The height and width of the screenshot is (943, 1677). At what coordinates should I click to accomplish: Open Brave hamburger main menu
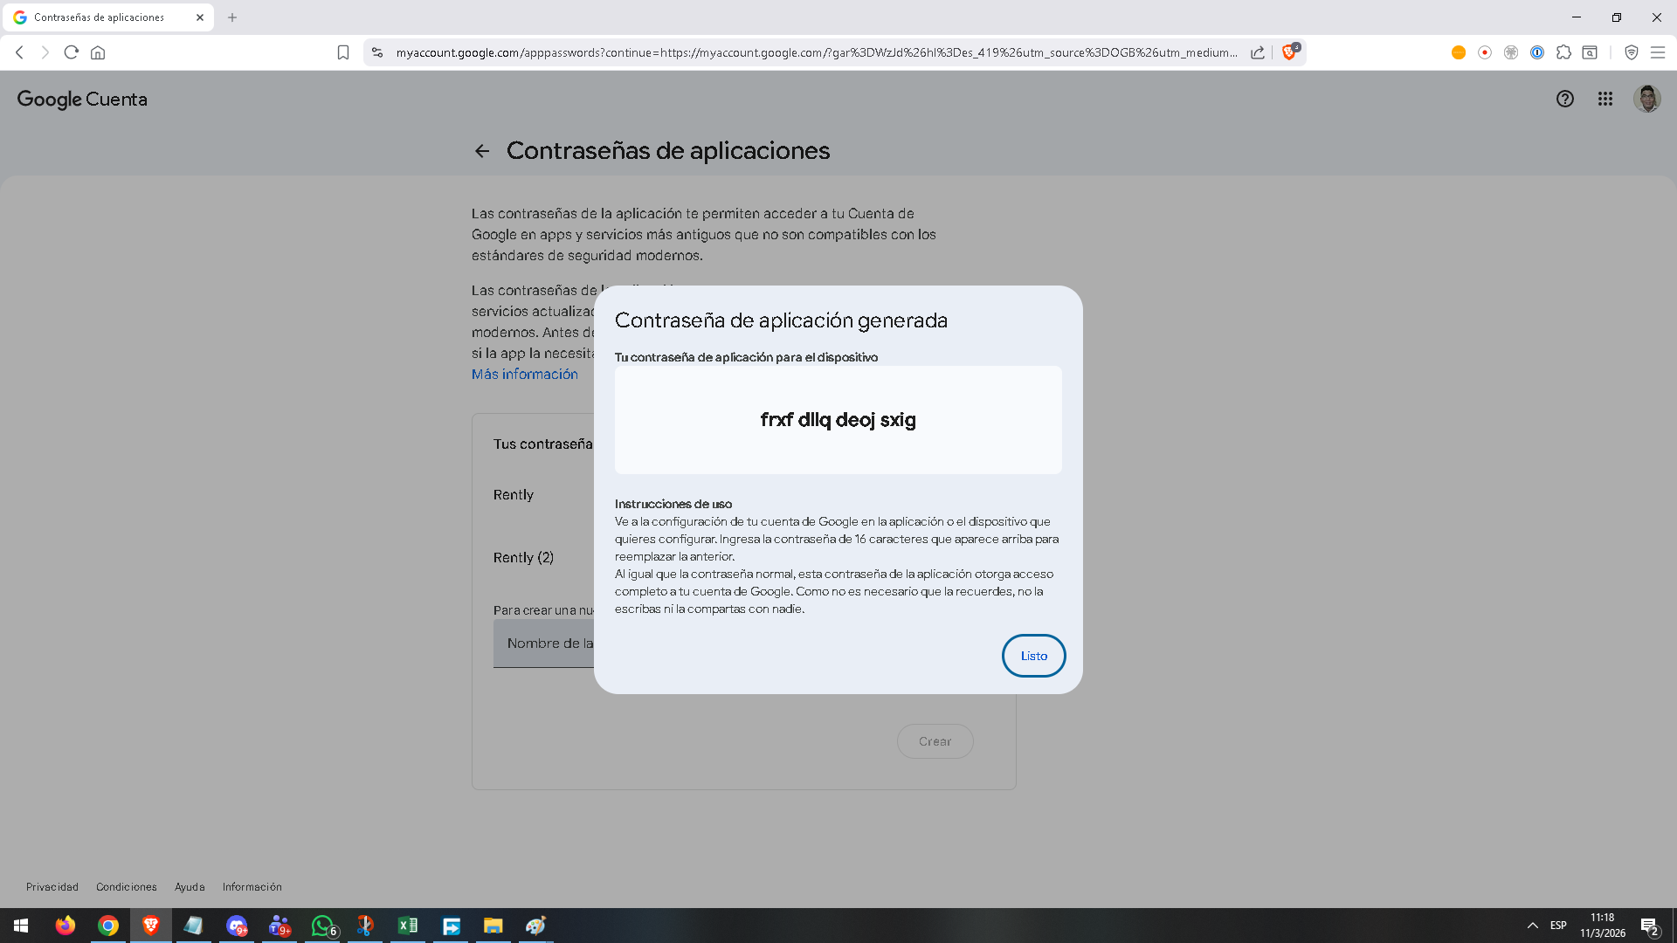pyautogui.click(x=1657, y=52)
